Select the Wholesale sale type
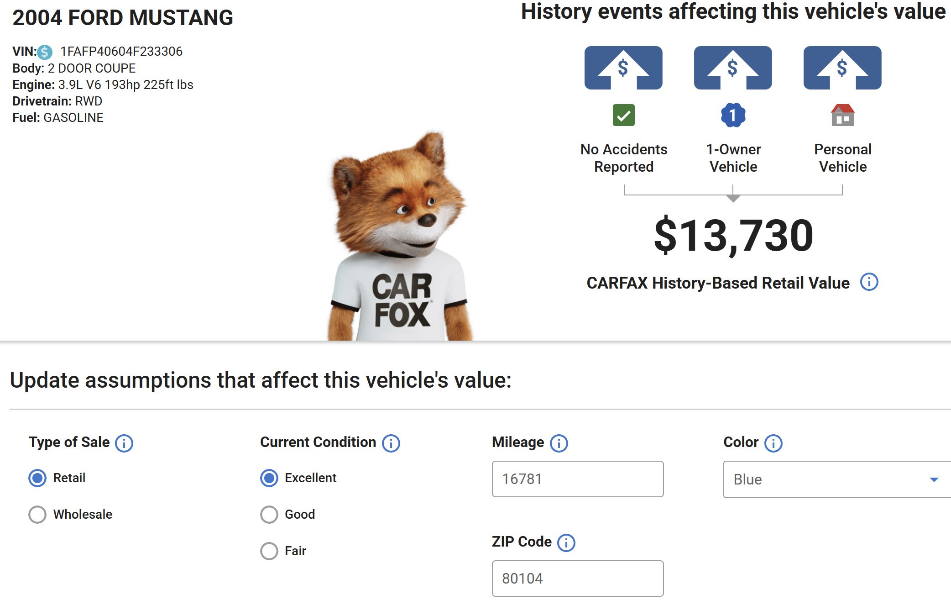 [x=37, y=514]
